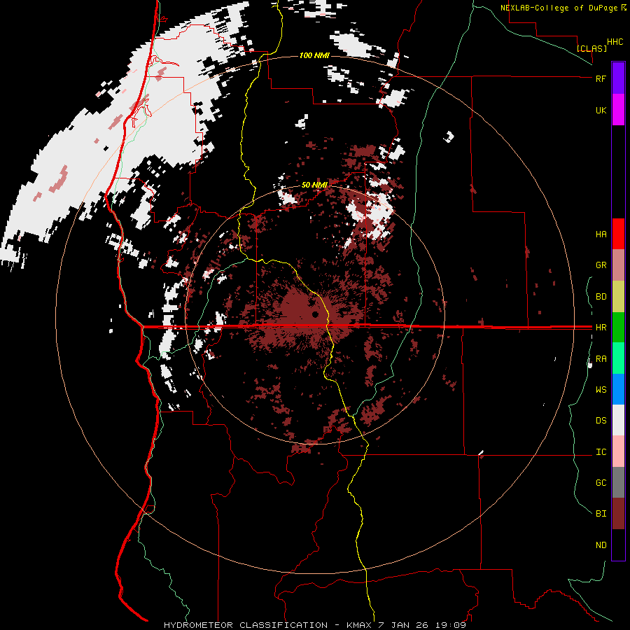Image resolution: width=630 pixels, height=630 pixels.
Task: Click the gray GC legend color swatch
Action: coord(618,482)
